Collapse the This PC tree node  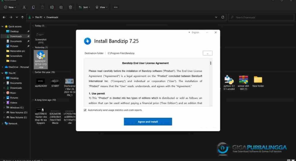(x=2, y=73)
